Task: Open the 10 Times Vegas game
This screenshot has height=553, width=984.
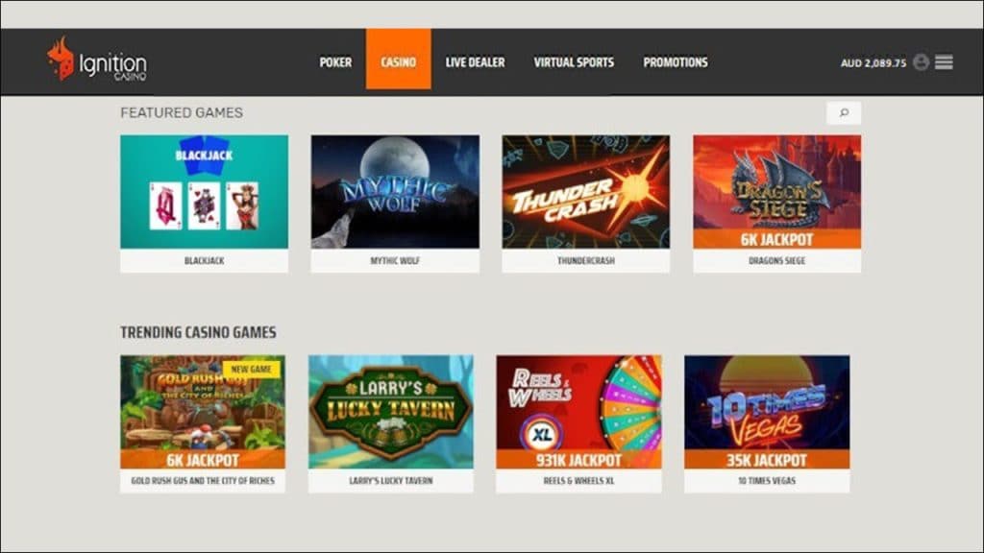Action: pos(767,412)
